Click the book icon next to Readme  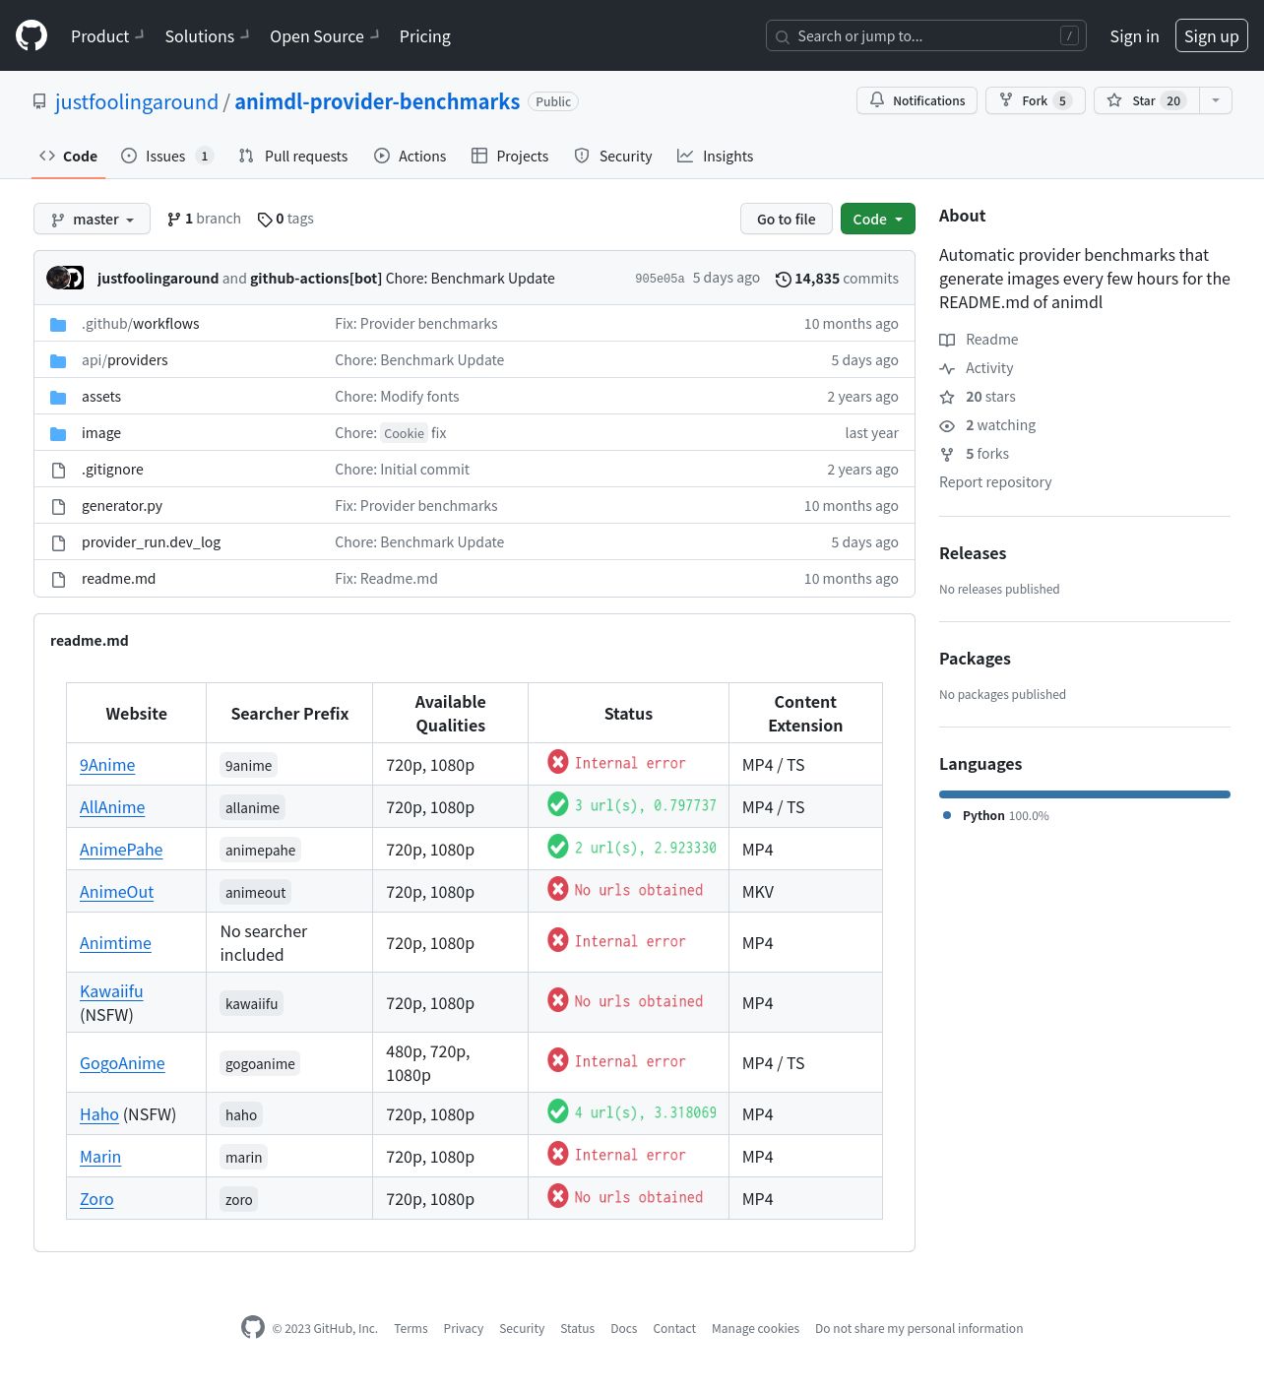point(947,340)
